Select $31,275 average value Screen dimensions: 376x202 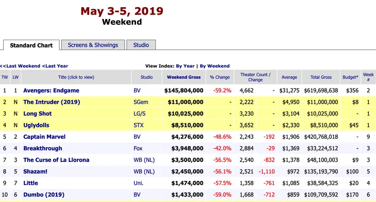pyautogui.click(x=289, y=90)
